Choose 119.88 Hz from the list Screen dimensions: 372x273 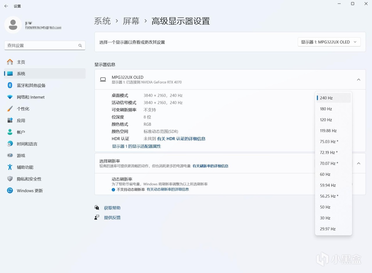333,131
